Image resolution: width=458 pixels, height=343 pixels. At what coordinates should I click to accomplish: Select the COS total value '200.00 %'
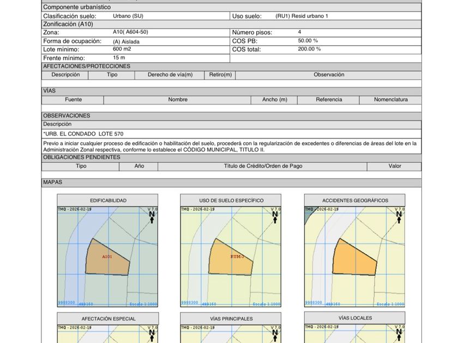point(309,49)
